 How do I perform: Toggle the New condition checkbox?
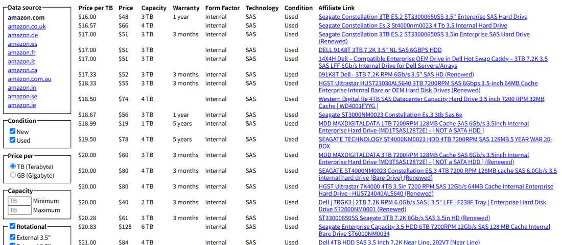click(x=13, y=131)
